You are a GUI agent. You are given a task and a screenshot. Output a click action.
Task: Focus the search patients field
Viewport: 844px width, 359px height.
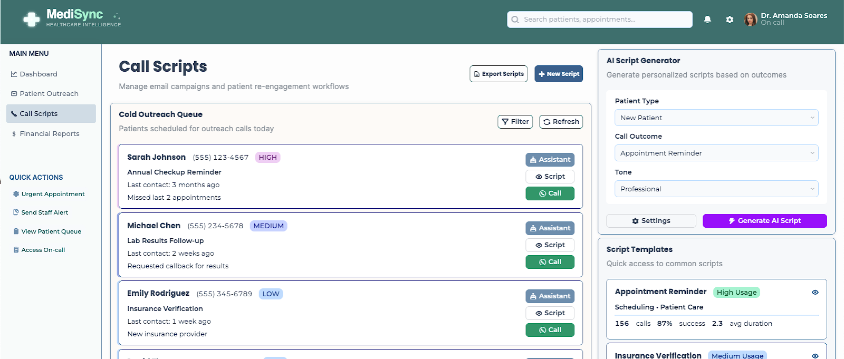click(600, 20)
